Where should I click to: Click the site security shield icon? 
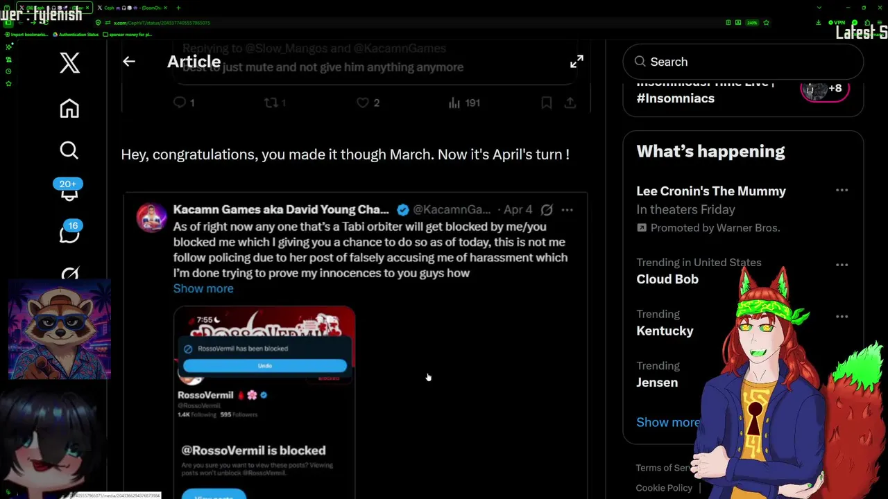[x=98, y=23]
